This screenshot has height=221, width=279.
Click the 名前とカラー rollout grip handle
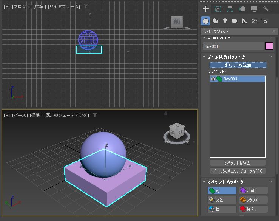271,38
